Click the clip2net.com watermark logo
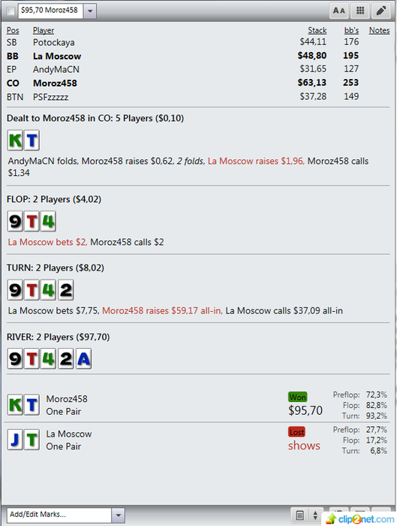This screenshot has height=526, width=397. [x=360, y=519]
